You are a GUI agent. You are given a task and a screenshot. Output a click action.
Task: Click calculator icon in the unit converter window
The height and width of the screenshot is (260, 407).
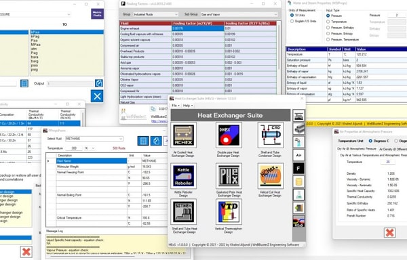24,83
